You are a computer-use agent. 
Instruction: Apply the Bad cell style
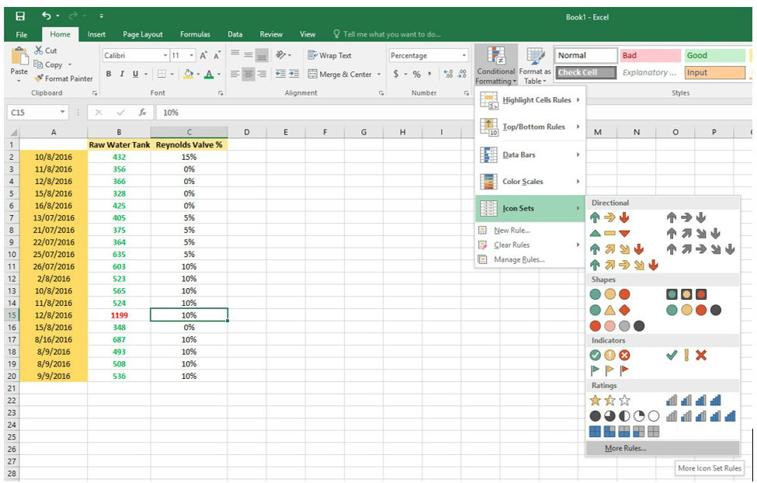tap(650, 56)
